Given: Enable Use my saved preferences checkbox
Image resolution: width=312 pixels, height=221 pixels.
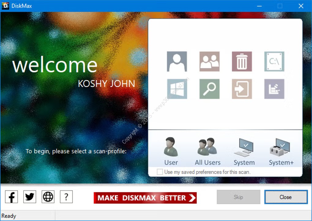Looking at the screenshot, I should (x=160, y=172).
